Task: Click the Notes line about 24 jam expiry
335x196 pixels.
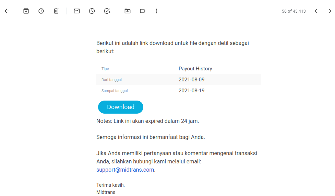Action: pyautogui.click(x=148, y=121)
